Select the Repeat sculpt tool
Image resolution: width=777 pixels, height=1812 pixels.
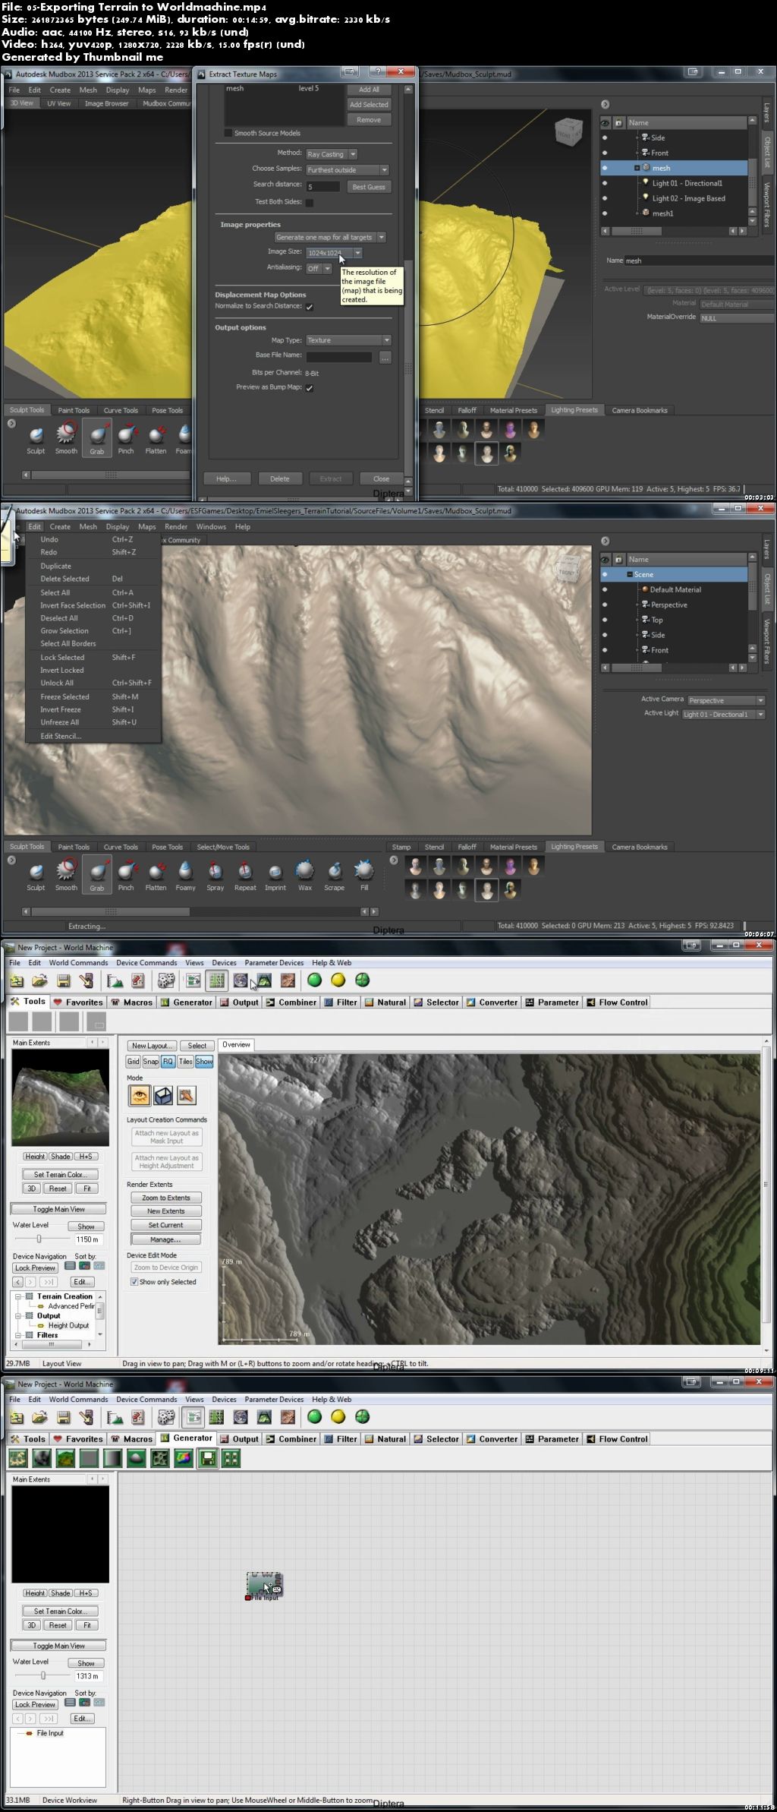[245, 875]
